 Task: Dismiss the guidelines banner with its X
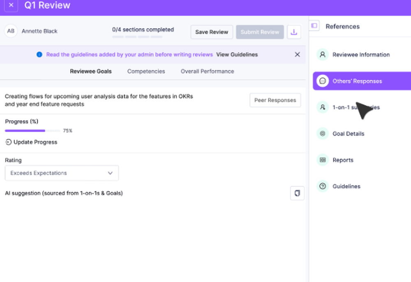click(x=298, y=55)
